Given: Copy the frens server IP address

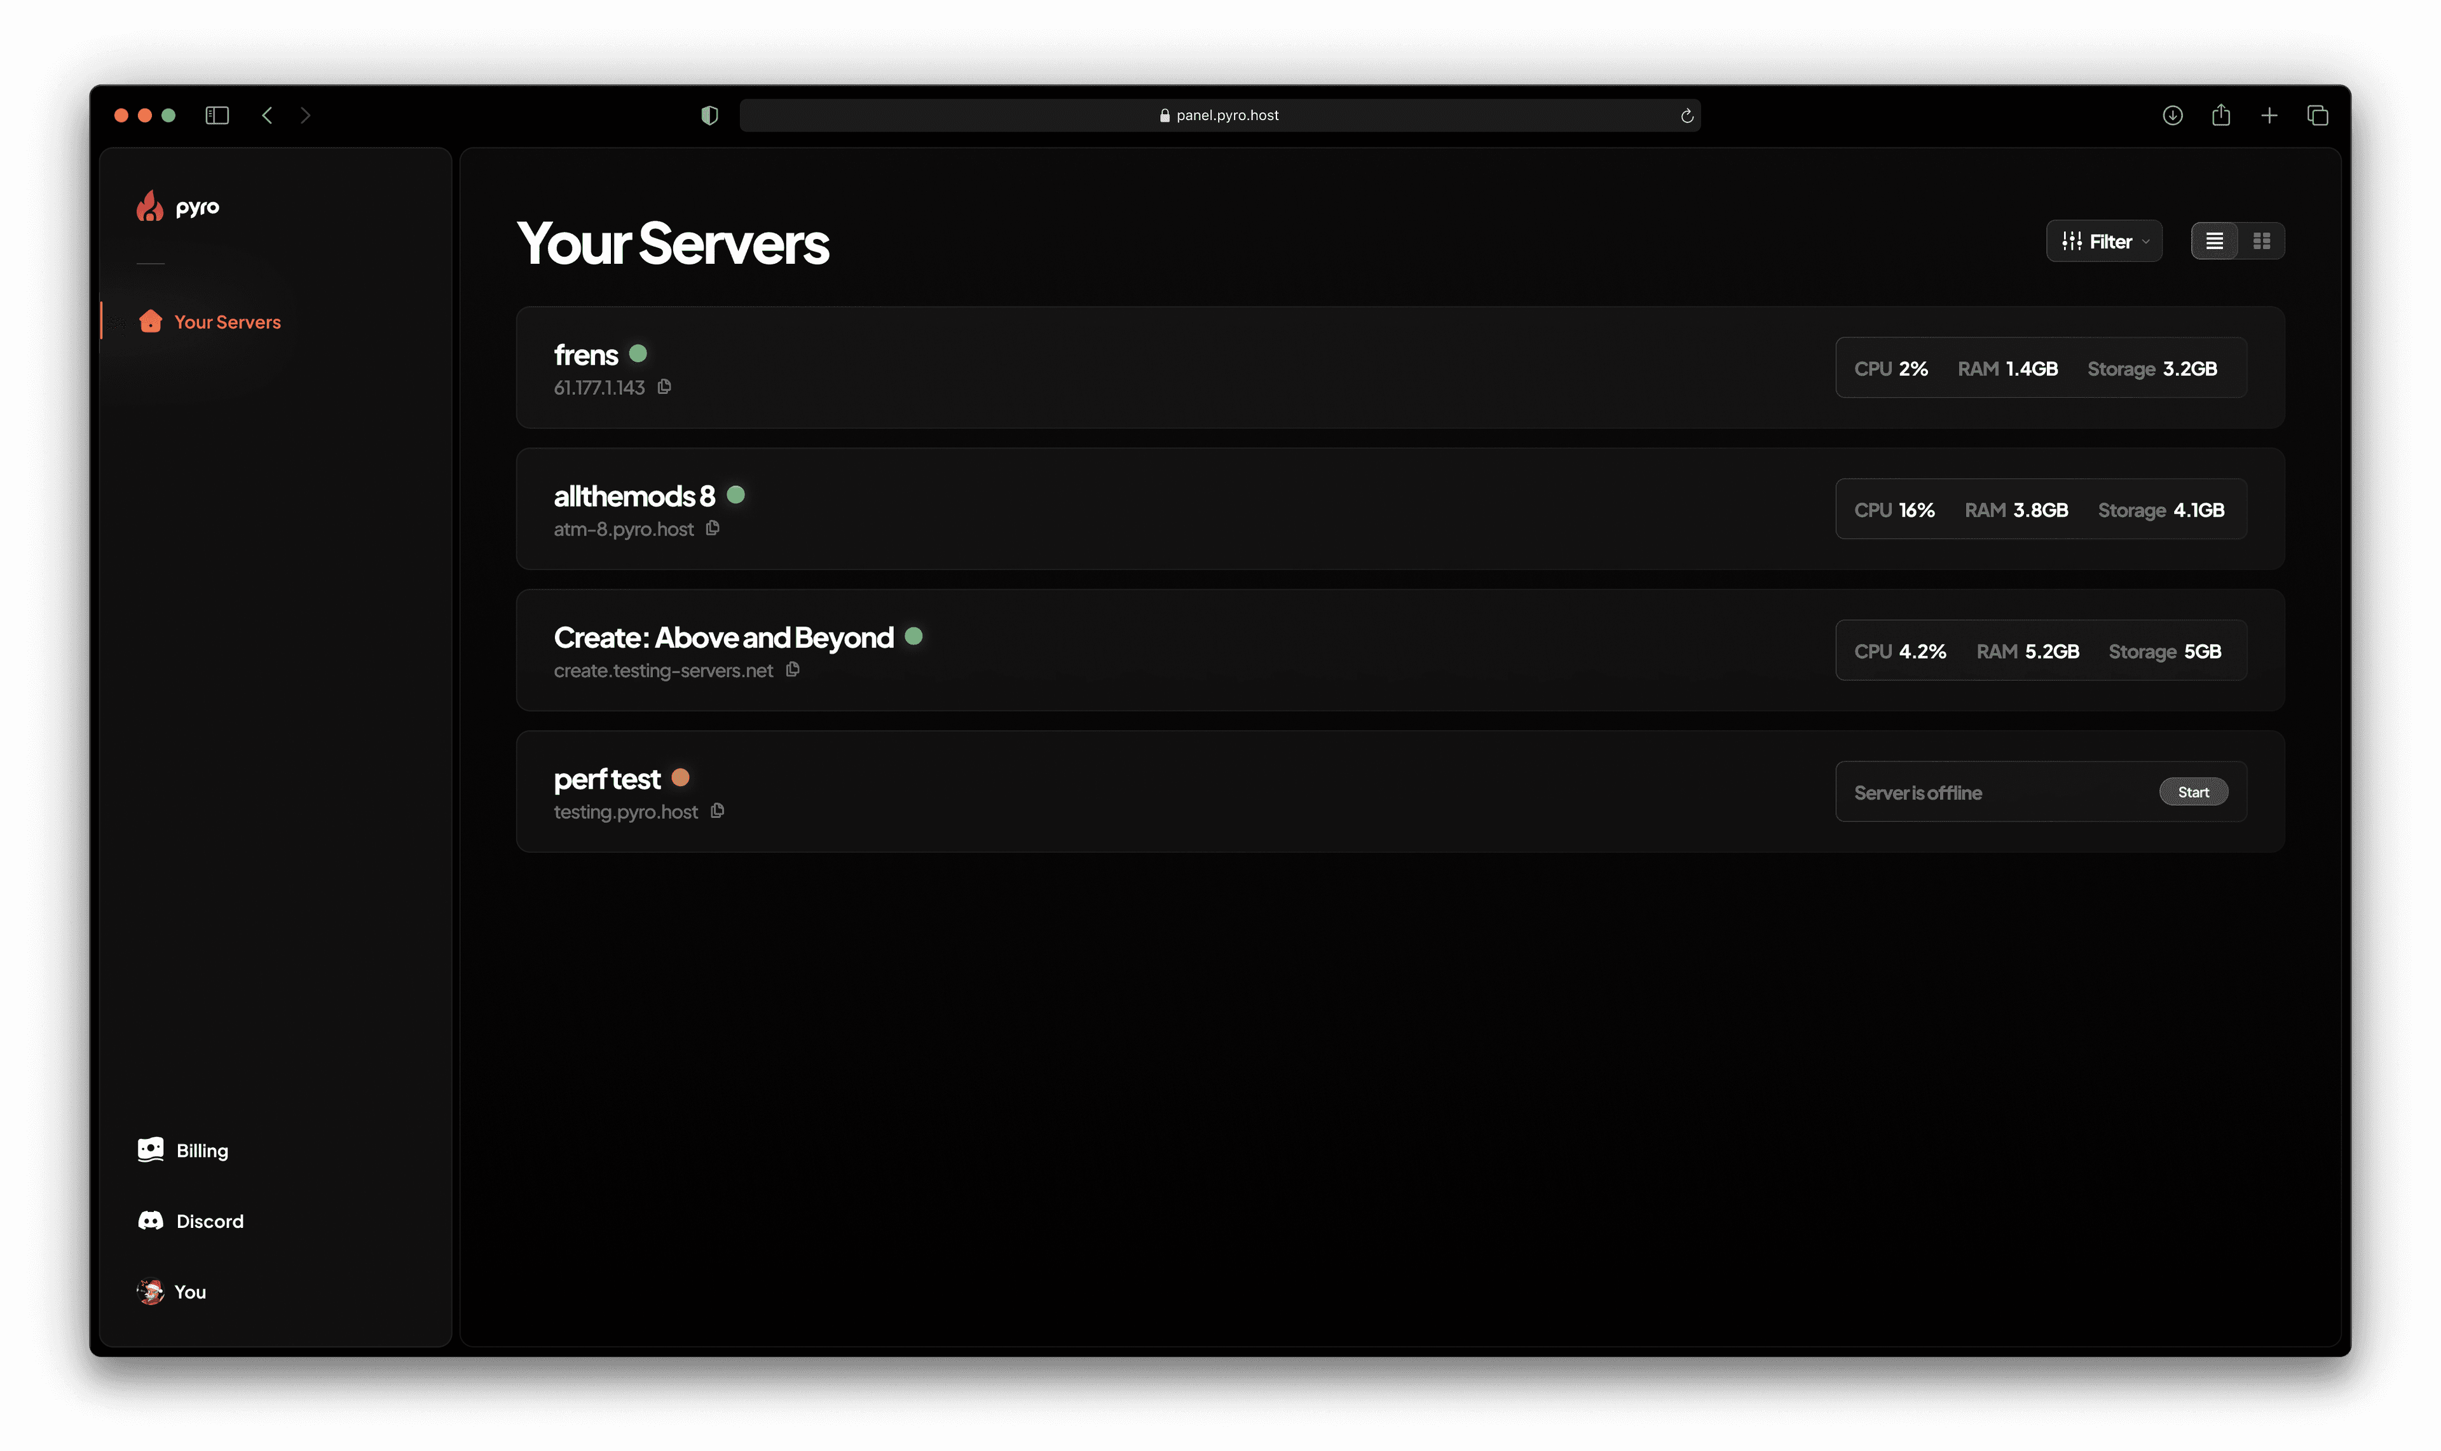Looking at the screenshot, I should tap(664, 387).
